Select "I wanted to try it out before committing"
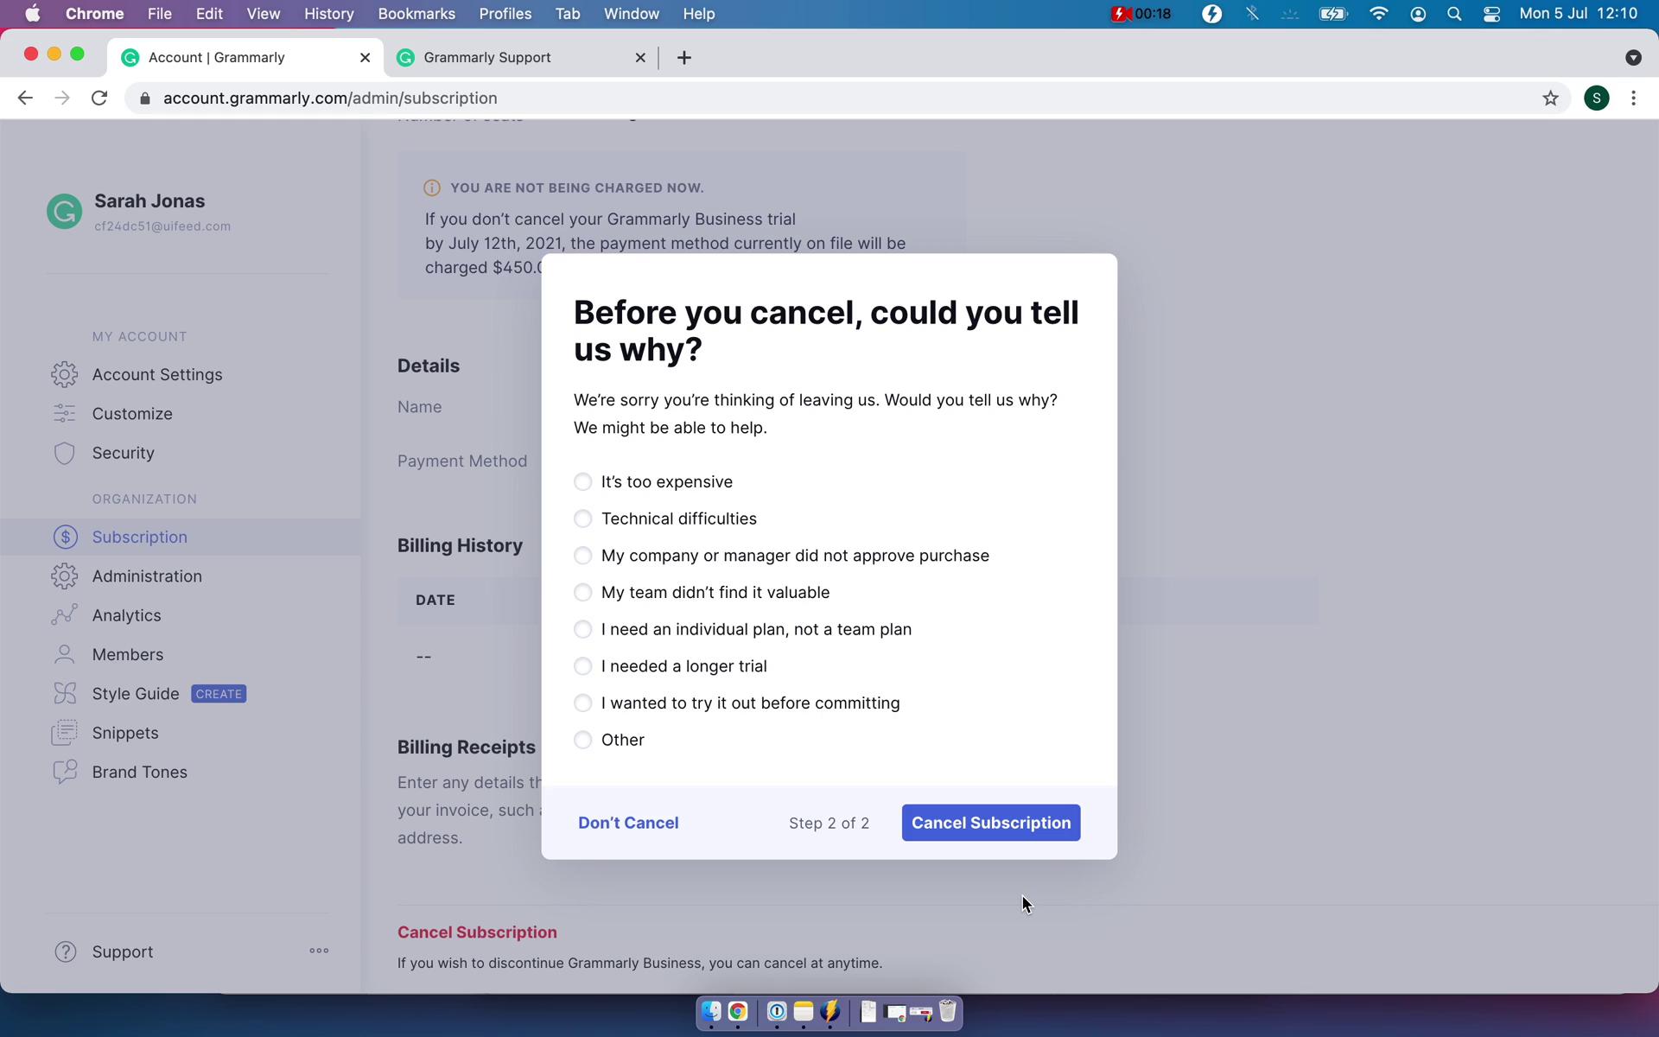 (583, 703)
